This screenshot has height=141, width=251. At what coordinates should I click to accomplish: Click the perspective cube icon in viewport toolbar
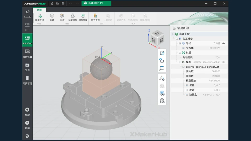[162, 68]
